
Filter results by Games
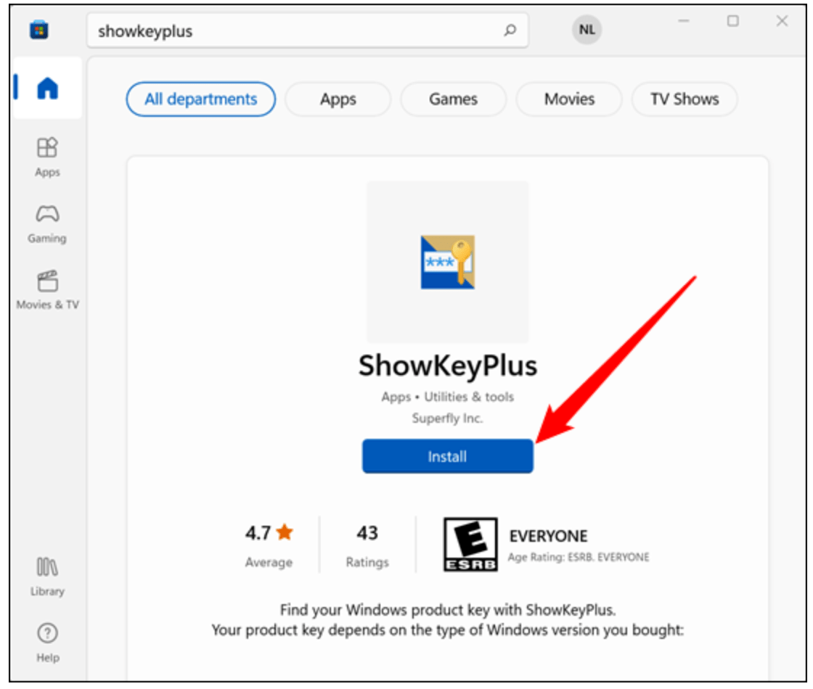(x=453, y=99)
